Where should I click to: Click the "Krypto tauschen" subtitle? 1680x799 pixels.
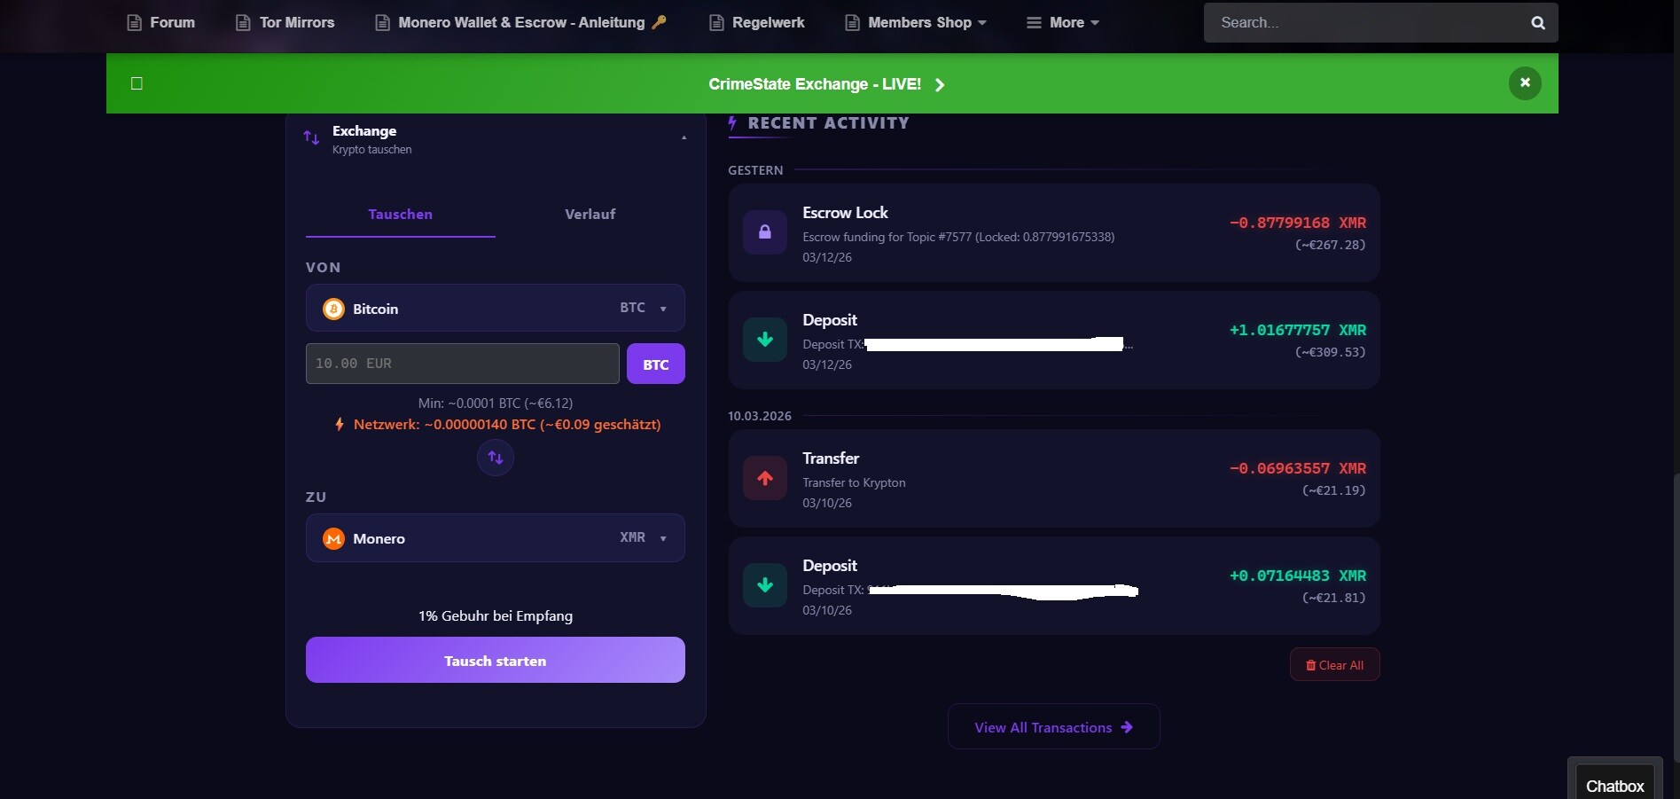point(372,150)
